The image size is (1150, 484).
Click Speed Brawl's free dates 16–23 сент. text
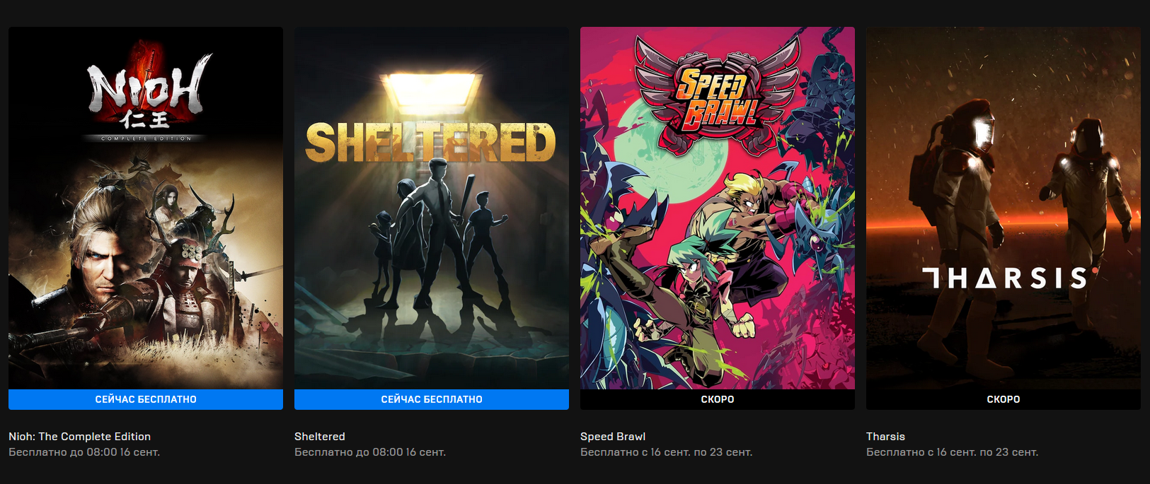pos(666,452)
